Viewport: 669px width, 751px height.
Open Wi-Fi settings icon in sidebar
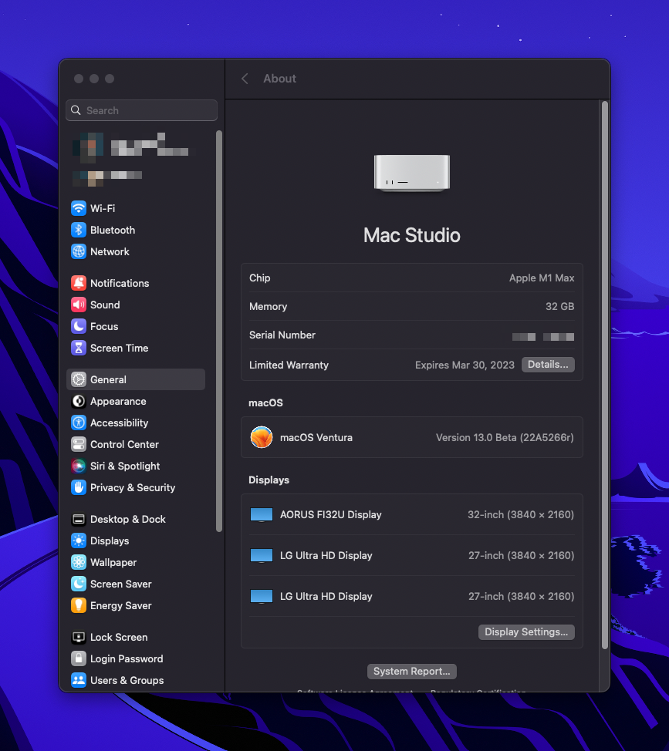coord(79,208)
